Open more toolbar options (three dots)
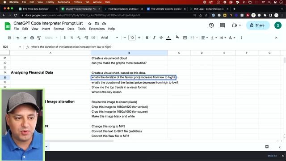This screenshot has width=286, height=161. point(241,38)
